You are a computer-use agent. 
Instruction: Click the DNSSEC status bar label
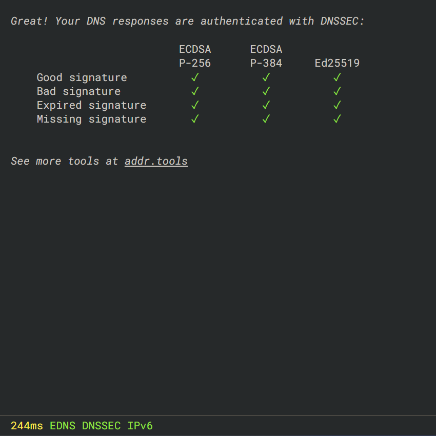pyautogui.click(x=101, y=426)
